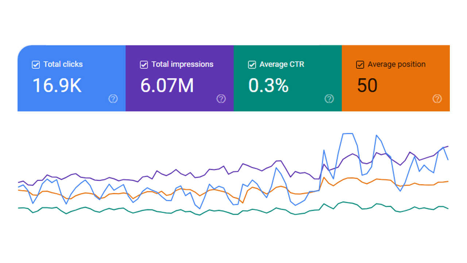Toggle the Average position checkbox

point(360,65)
